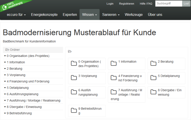Click the Suchbegriff search field
Screen dimensions: 191x120
[x=169, y=4]
